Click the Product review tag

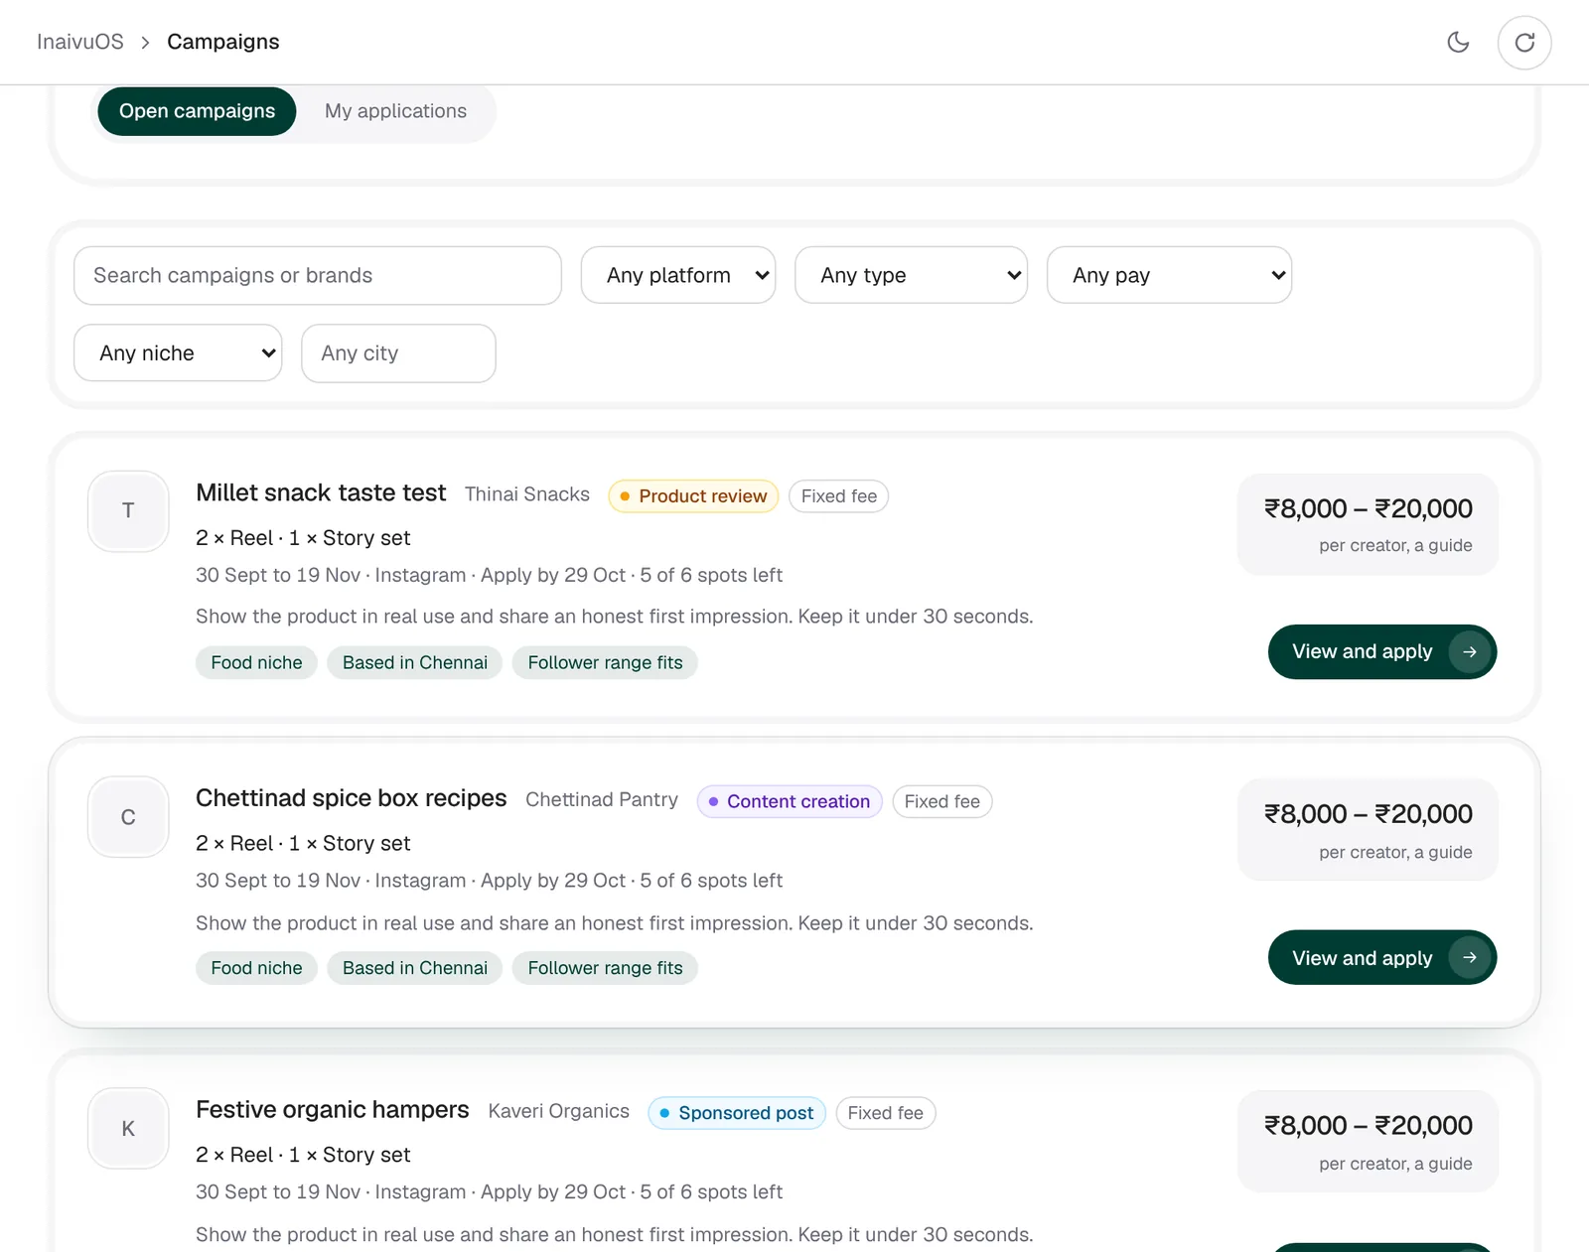tap(693, 495)
